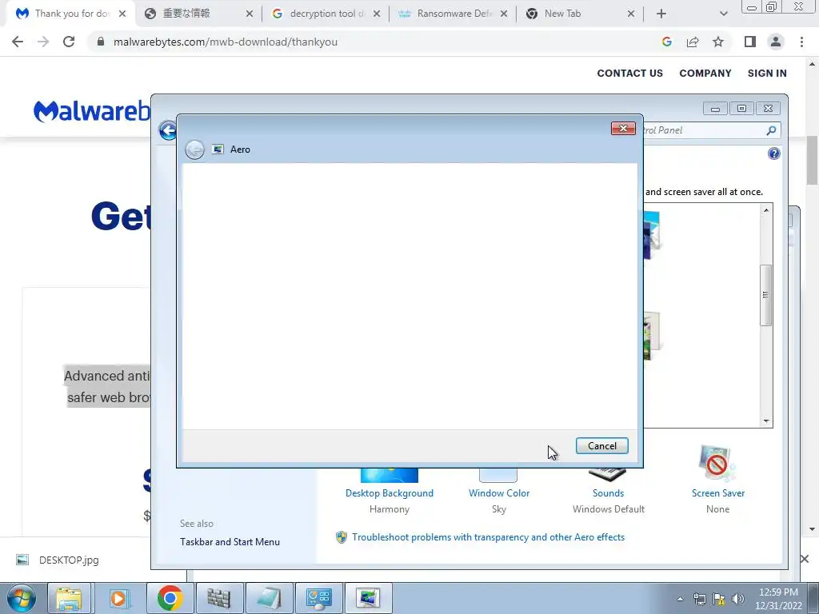
Task: Toggle the Chrome side panel
Action: click(750, 42)
